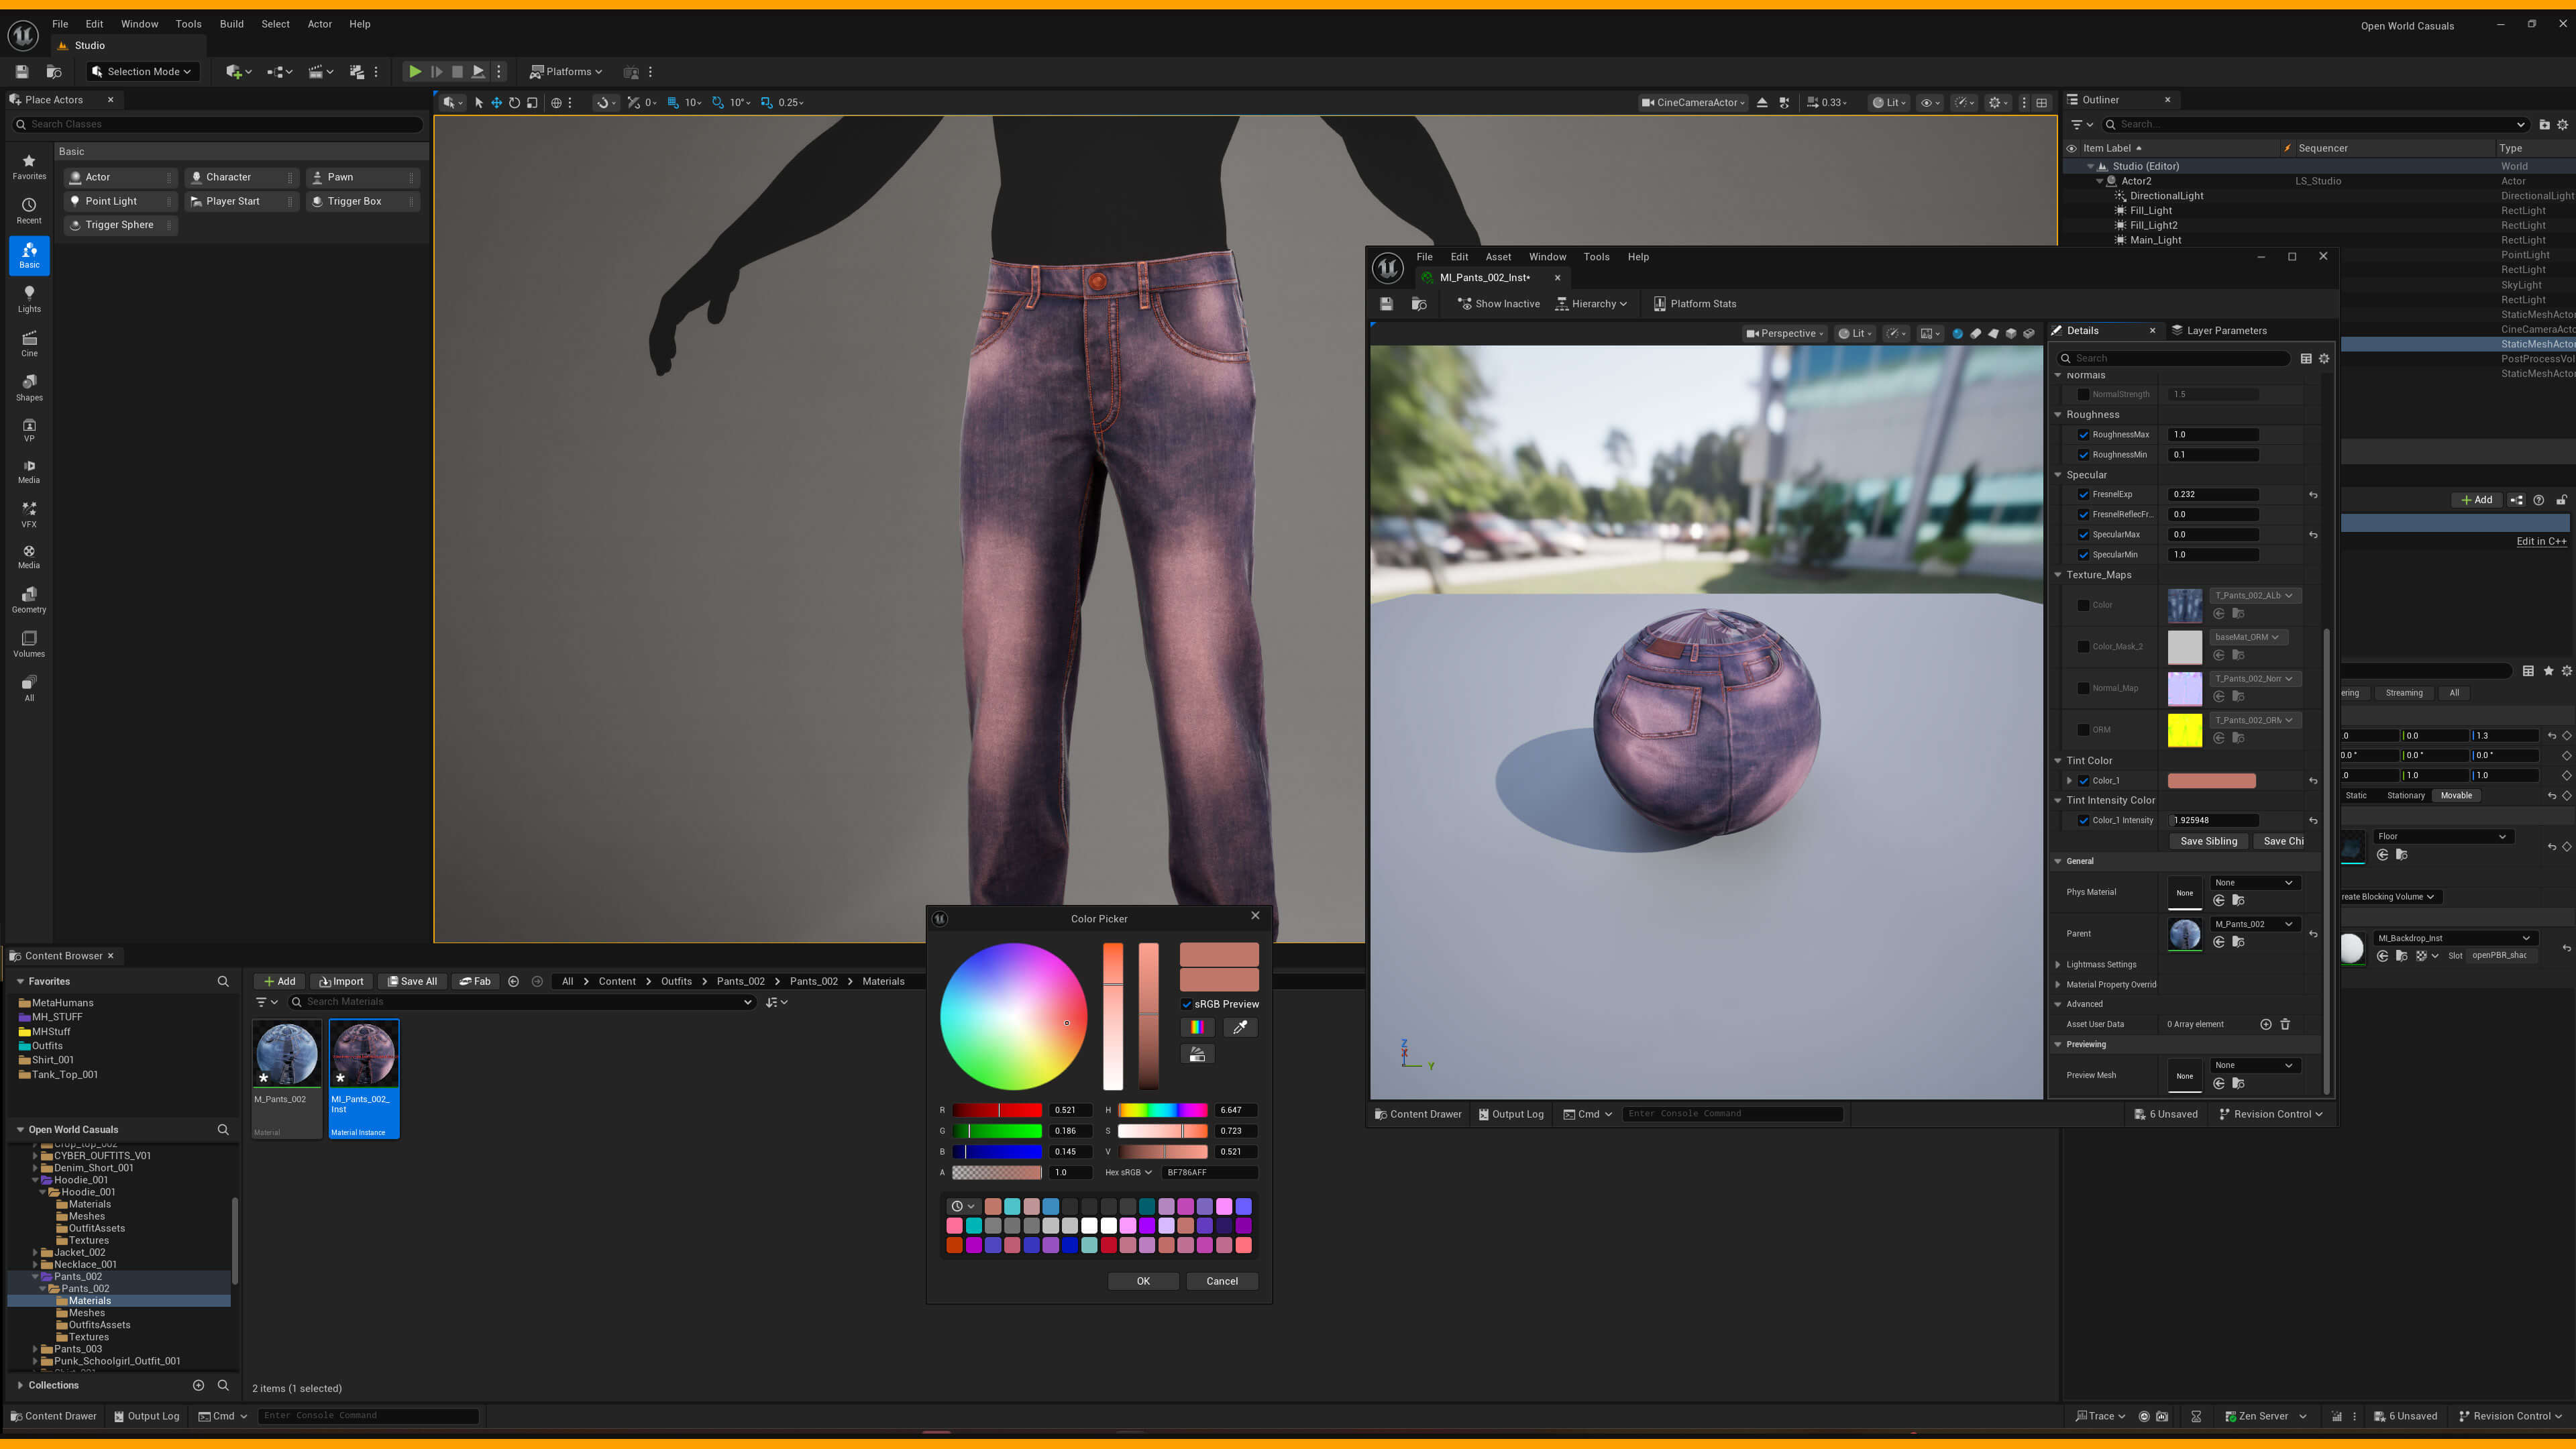
Task: Click the eyedropper tool in Color Picker
Action: (1240, 1027)
